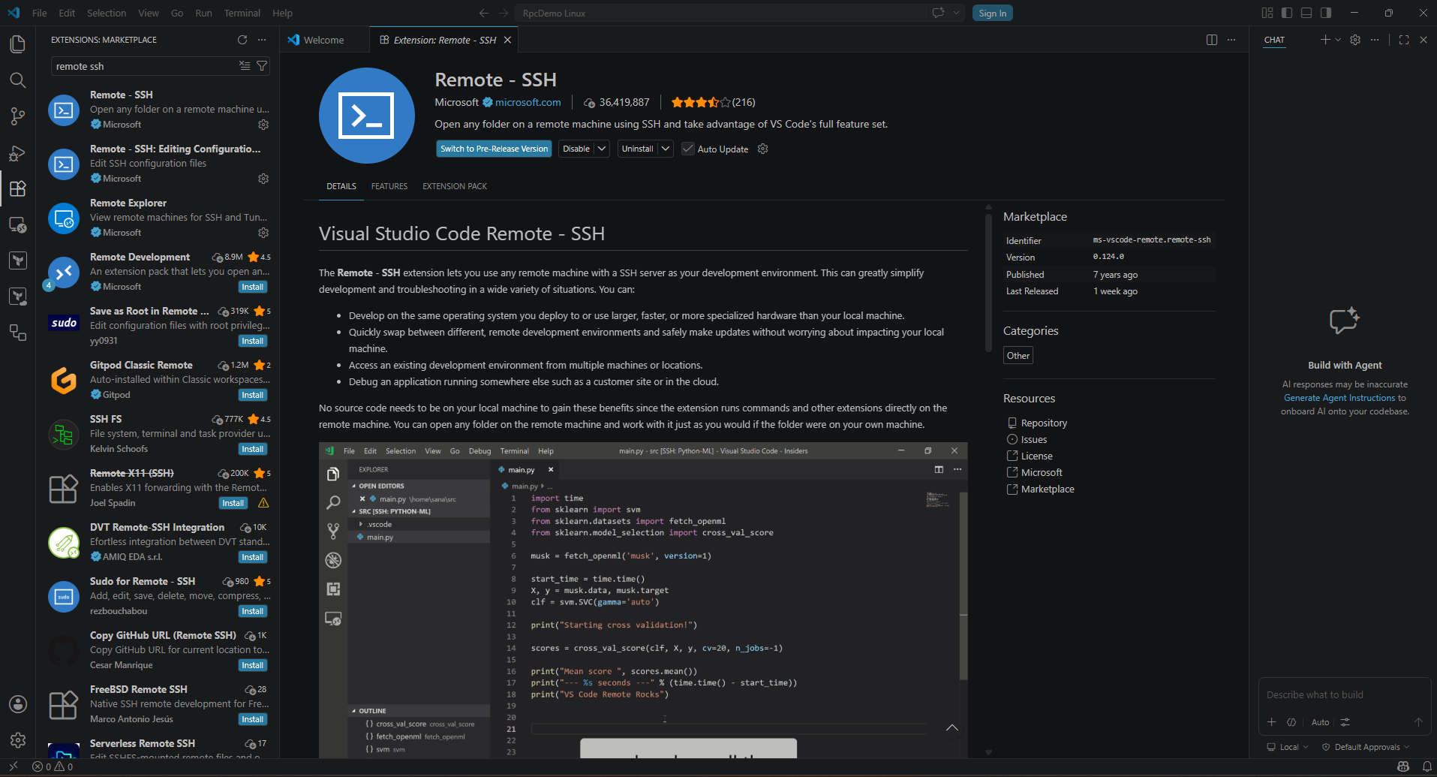The width and height of the screenshot is (1437, 777).
Task: Go forward using the title bar arrow
Action: point(504,13)
